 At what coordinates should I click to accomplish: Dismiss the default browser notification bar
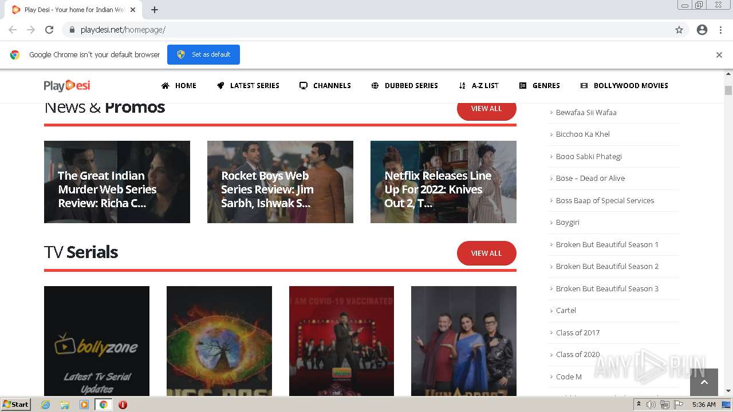(x=719, y=55)
